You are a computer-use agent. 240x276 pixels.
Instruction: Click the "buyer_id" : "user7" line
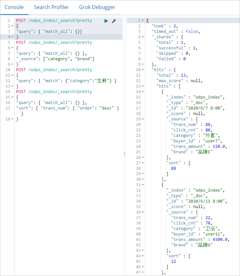(x=197, y=141)
